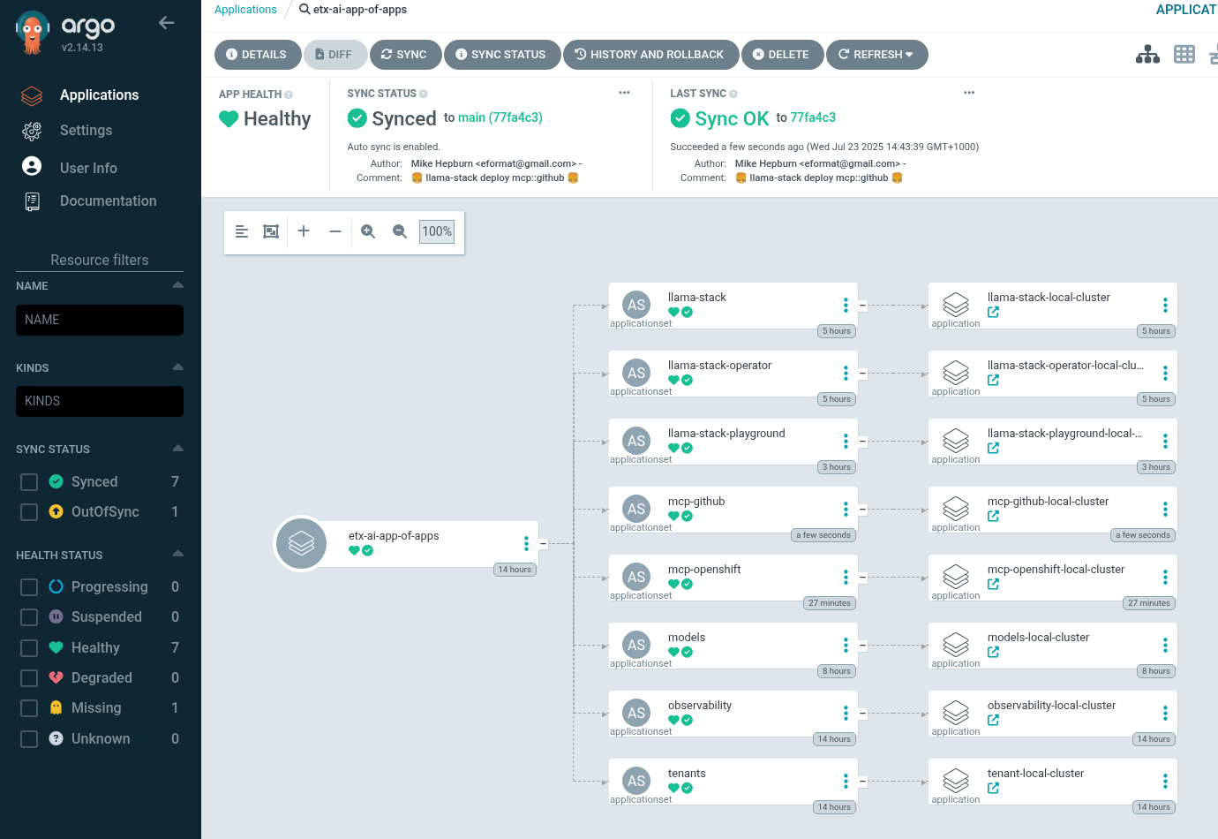Viewport: 1218px width, 839px height.
Task: Open kebab menu for mcp-github applicationset
Action: pyautogui.click(x=846, y=509)
